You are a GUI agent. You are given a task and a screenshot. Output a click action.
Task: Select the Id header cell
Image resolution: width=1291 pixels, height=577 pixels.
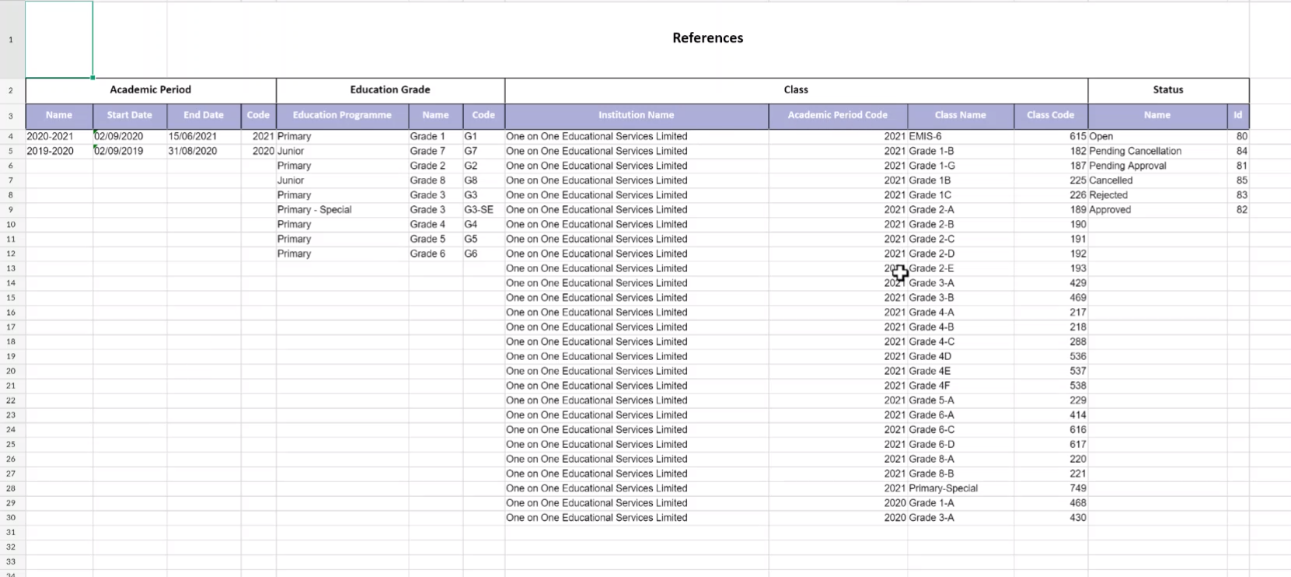(1238, 115)
